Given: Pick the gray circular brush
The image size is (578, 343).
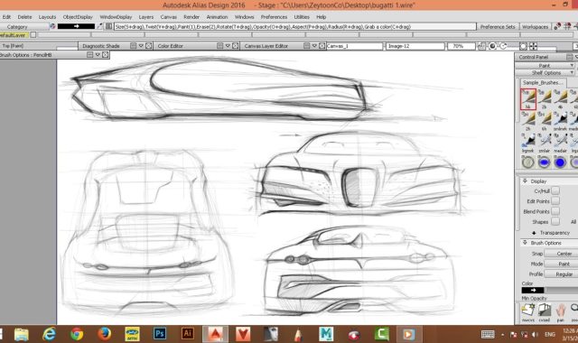Looking at the screenshot, I should (527, 162).
